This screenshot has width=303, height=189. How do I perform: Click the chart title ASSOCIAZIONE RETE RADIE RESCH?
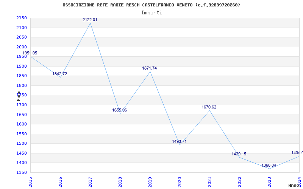151,5
